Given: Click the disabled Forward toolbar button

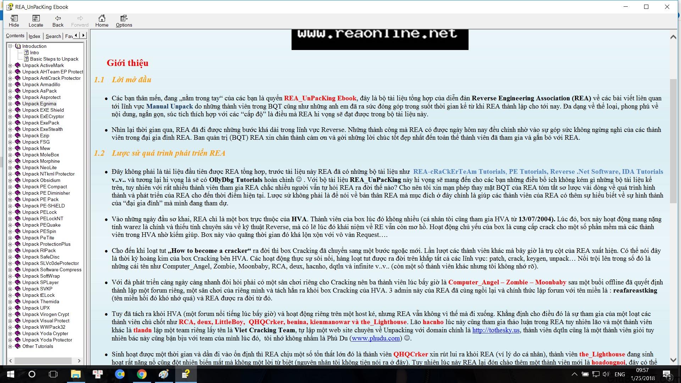Looking at the screenshot, I should [80, 21].
